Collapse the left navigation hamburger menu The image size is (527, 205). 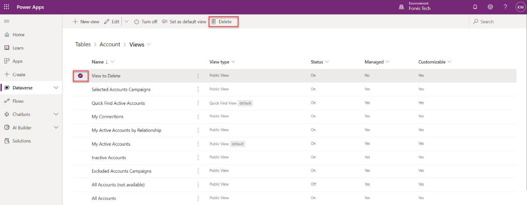tap(7, 21)
